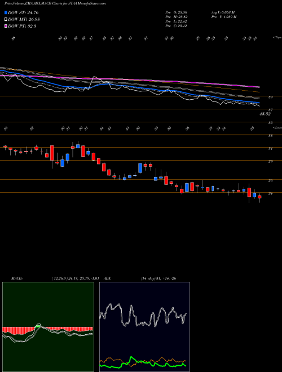Click the chart title mentioning MunafaSutra.com
282x372 pixels.
[55, 3]
